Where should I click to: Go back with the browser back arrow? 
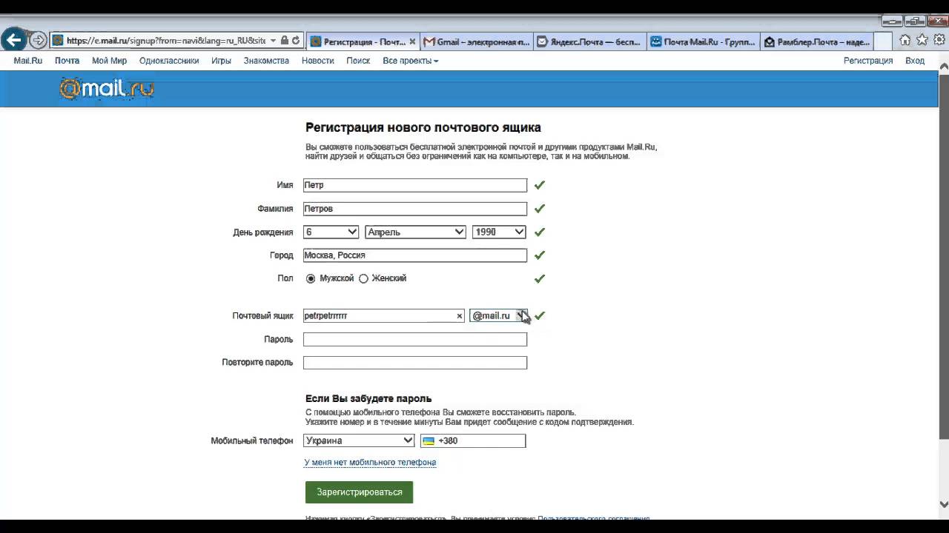tap(13, 39)
